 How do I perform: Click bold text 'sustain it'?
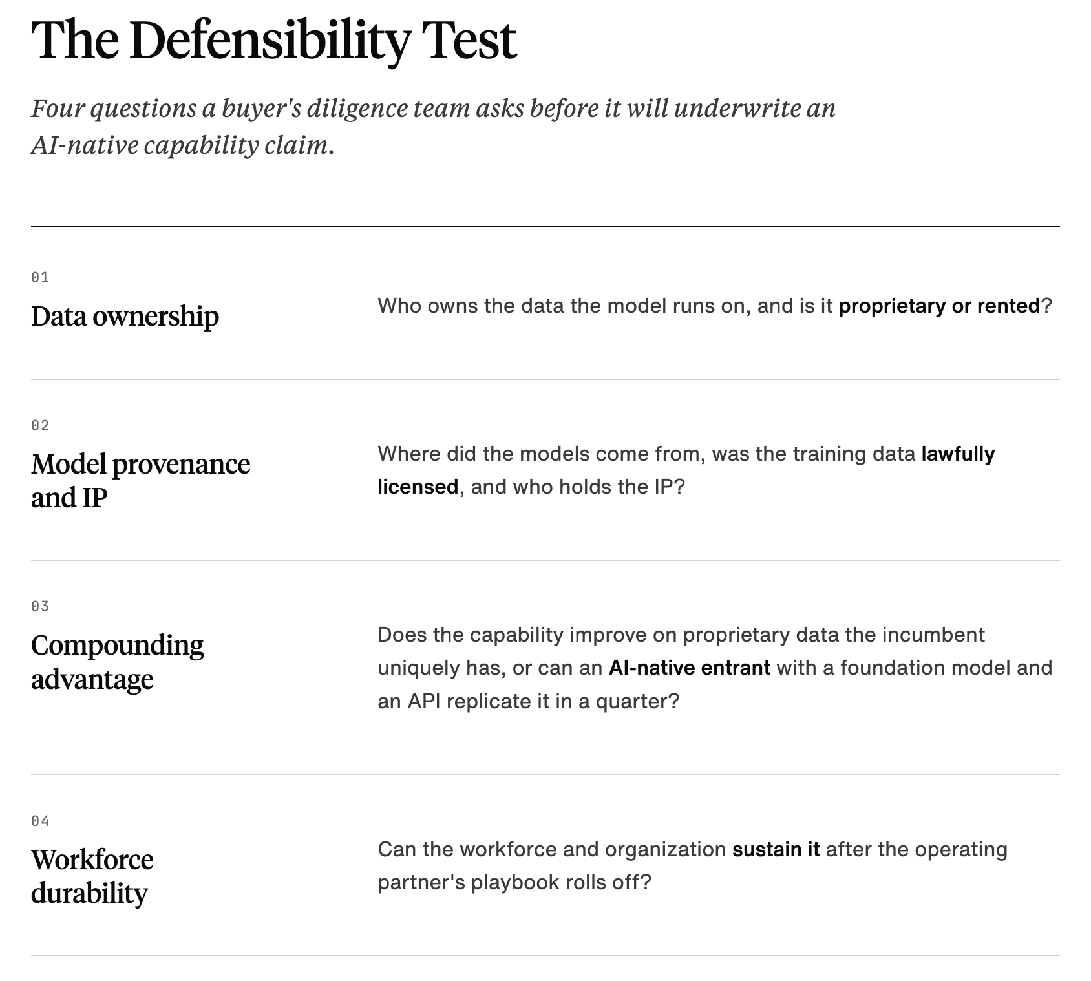click(x=776, y=849)
